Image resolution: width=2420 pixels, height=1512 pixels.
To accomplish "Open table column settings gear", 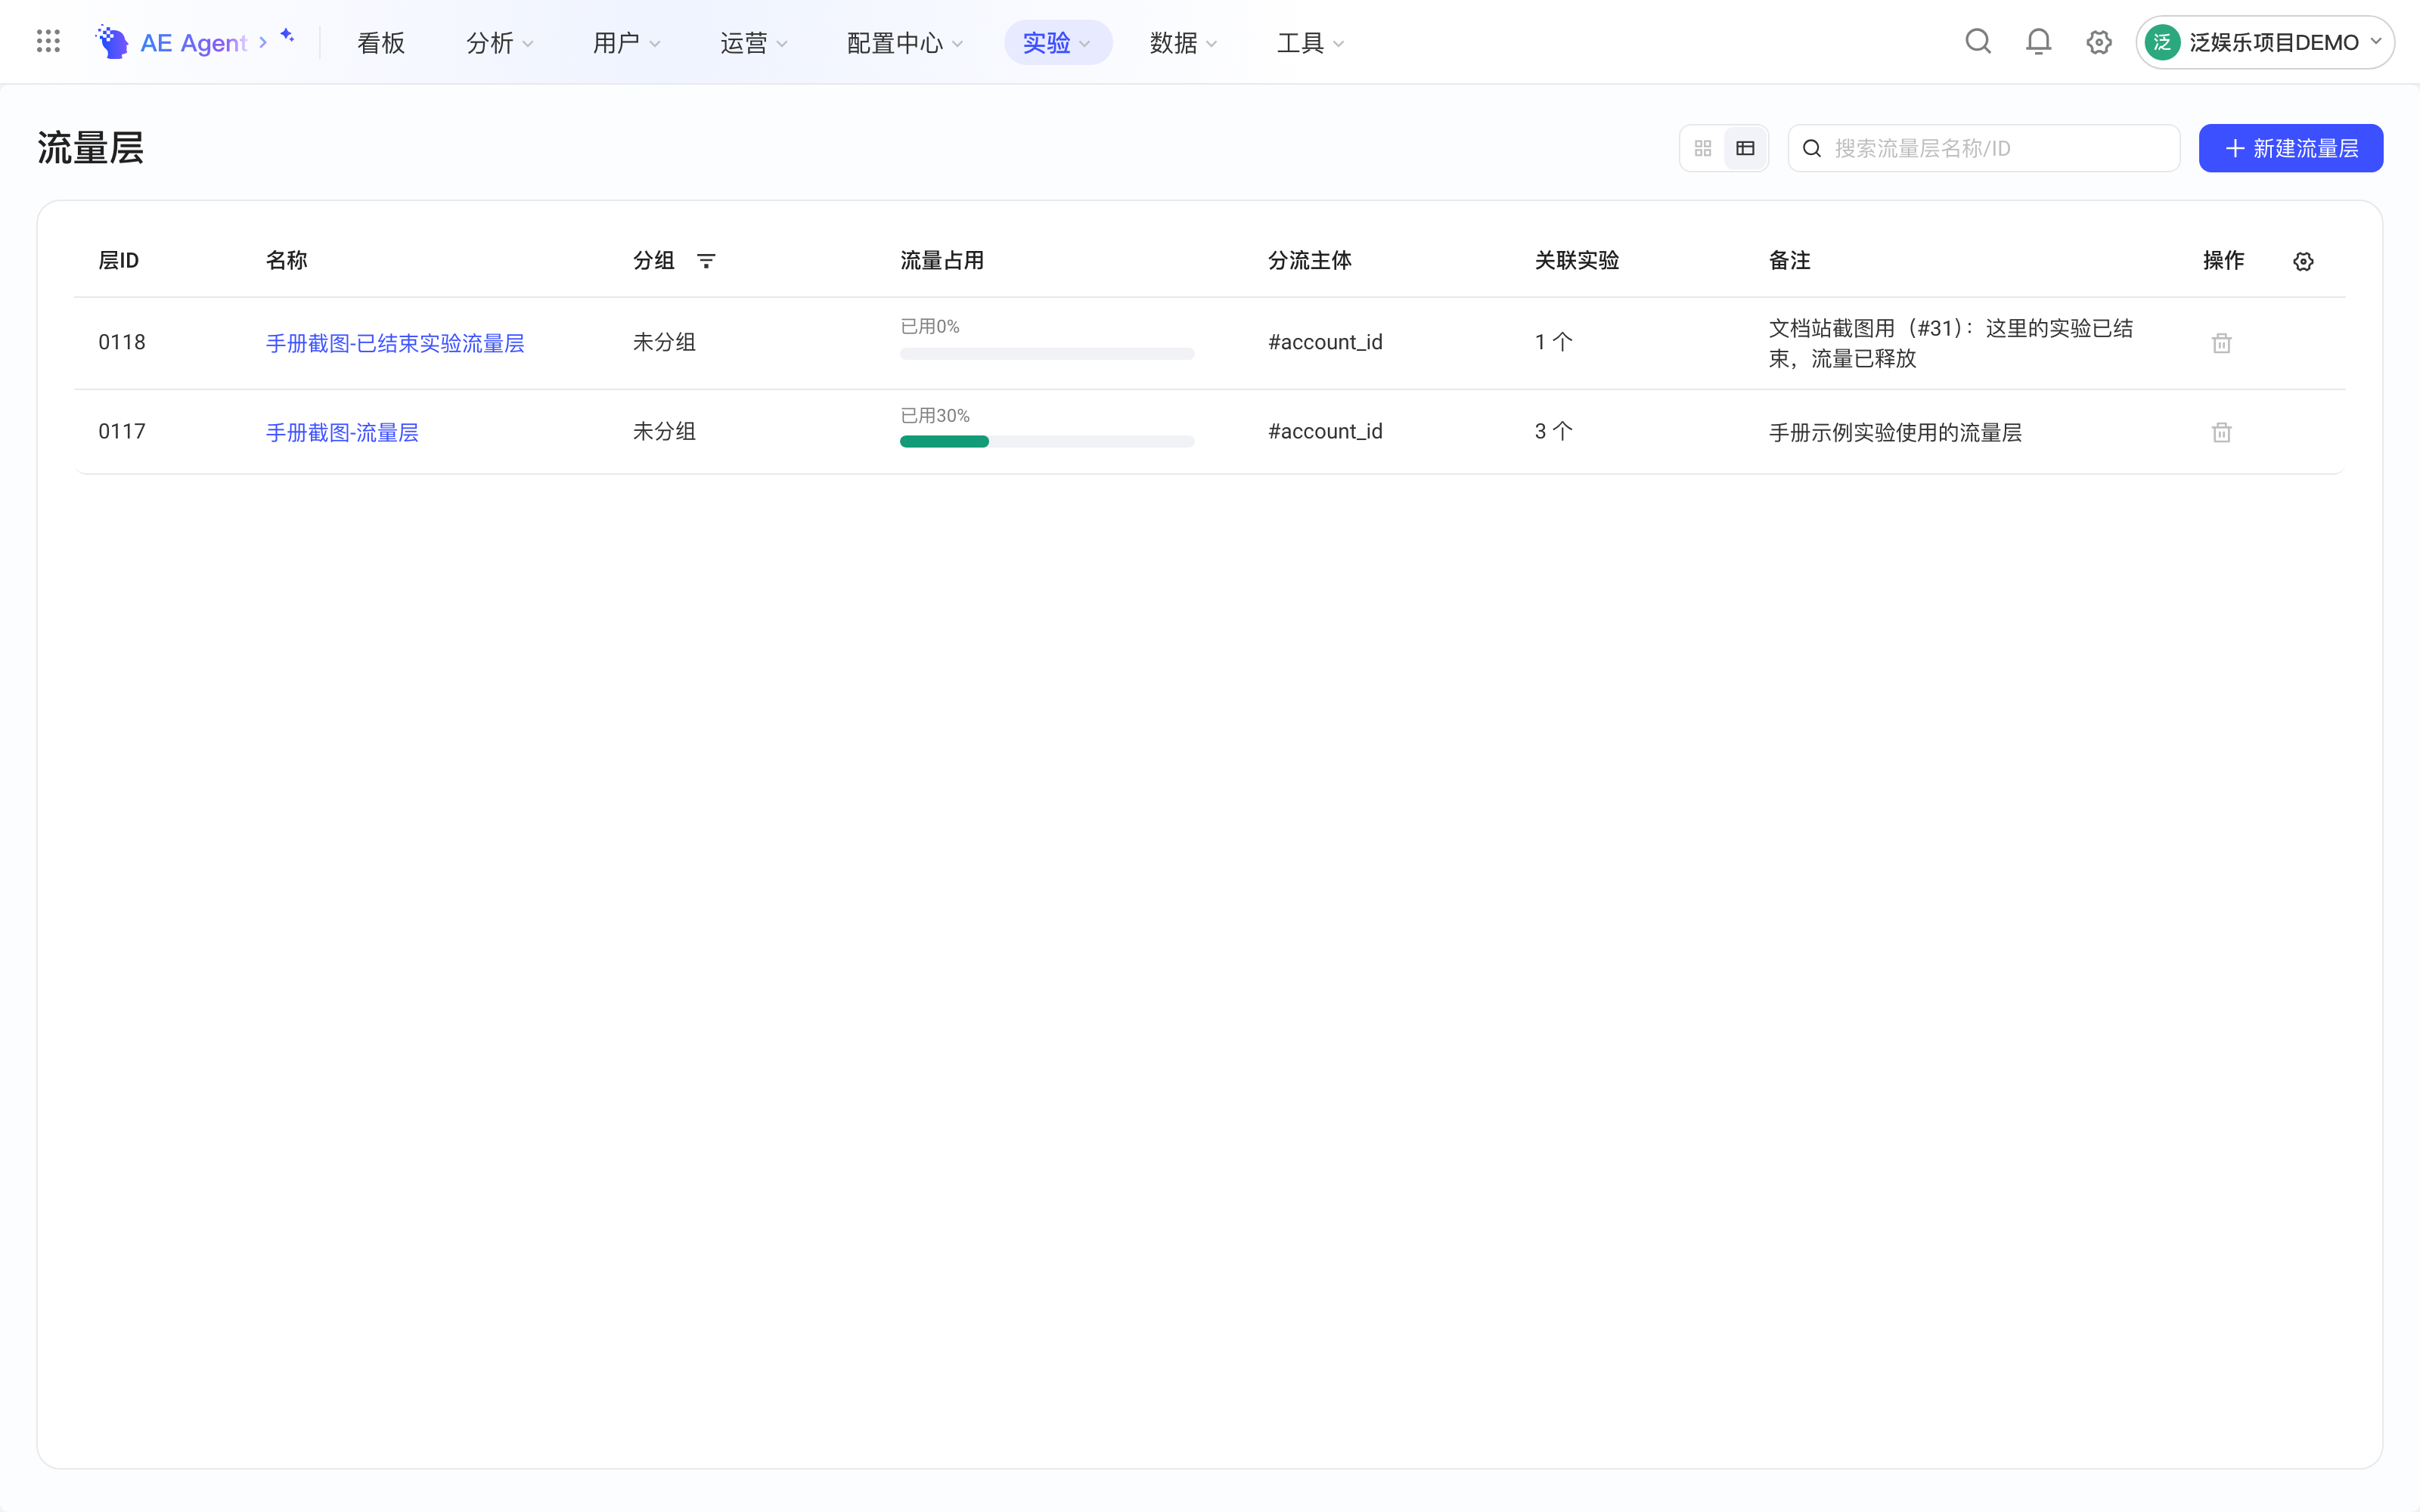I will 2303,261.
